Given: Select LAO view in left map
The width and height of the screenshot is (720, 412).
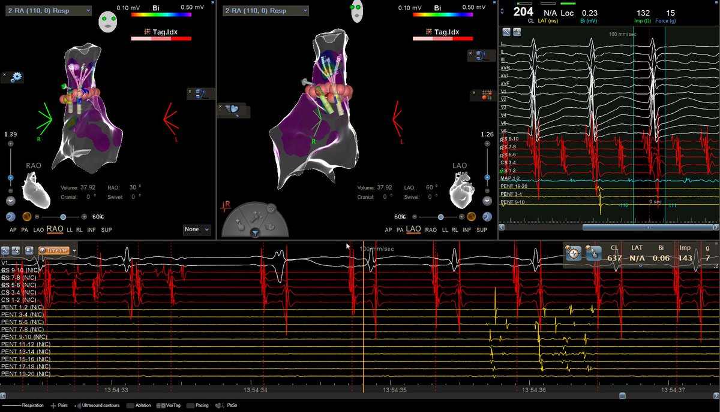Looking at the screenshot, I should (x=38, y=229).
